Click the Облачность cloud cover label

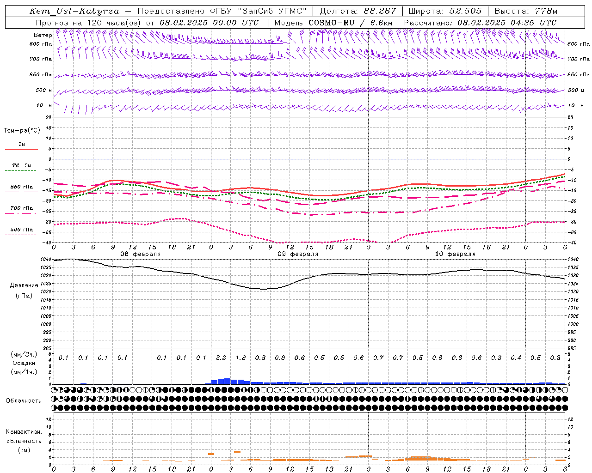pyautogui.click(x=24, y=400)
